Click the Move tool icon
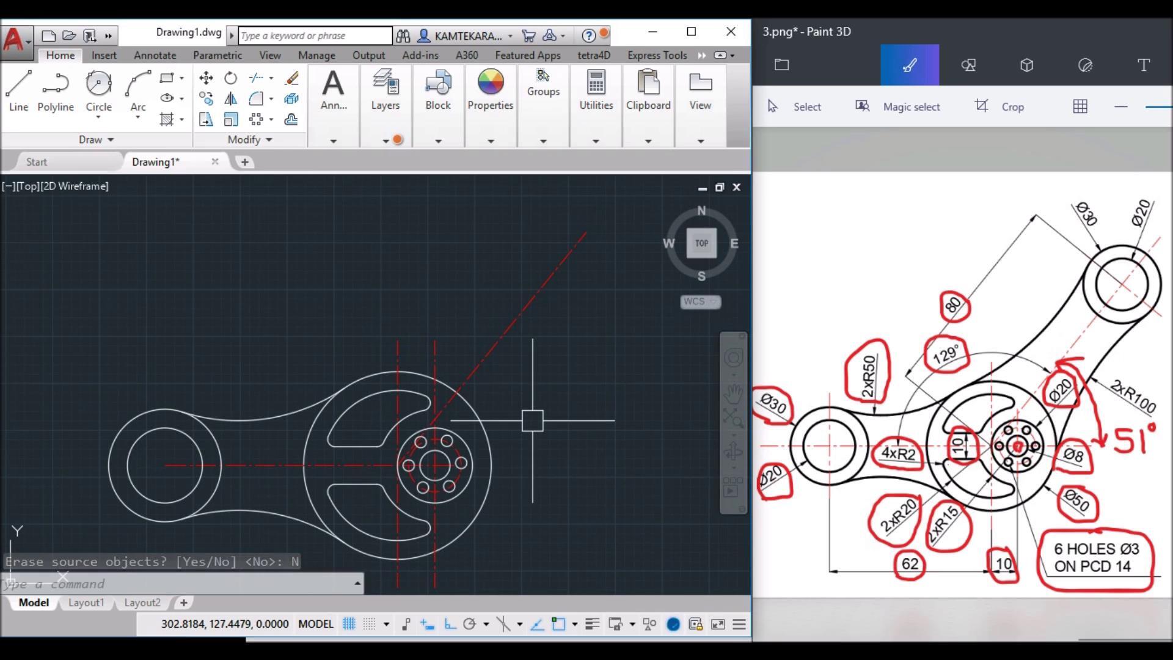This screenshot has width=1173, height=660. [x=206, y=78]
